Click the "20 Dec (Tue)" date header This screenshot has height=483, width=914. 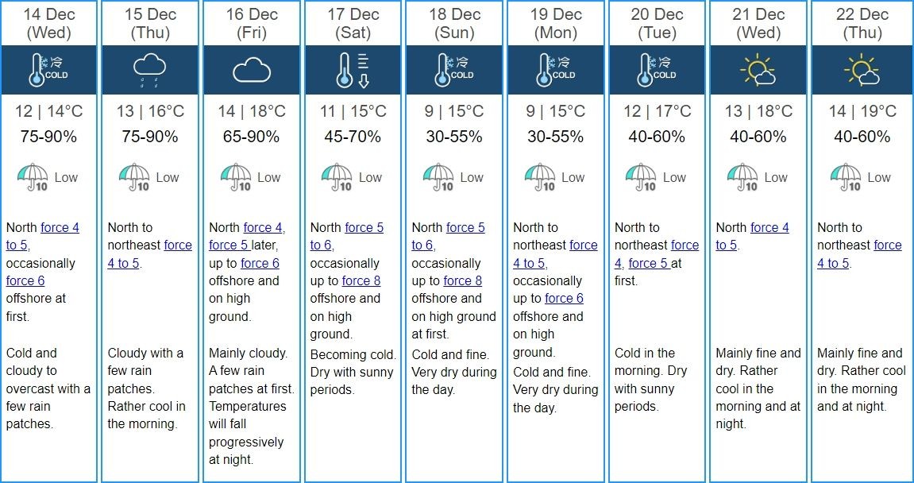pos(656,24)
